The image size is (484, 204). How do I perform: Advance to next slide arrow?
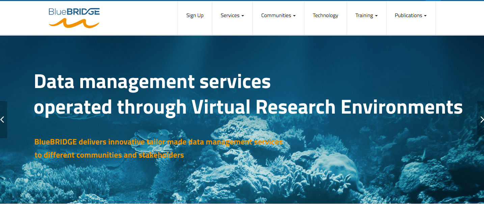pyautogui.click(x=481, y=119)
